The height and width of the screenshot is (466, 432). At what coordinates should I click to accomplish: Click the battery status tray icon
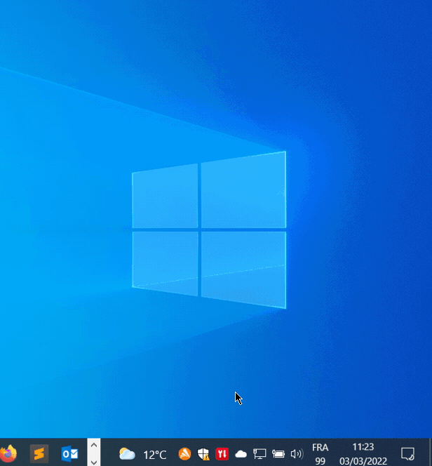(278, 454)
